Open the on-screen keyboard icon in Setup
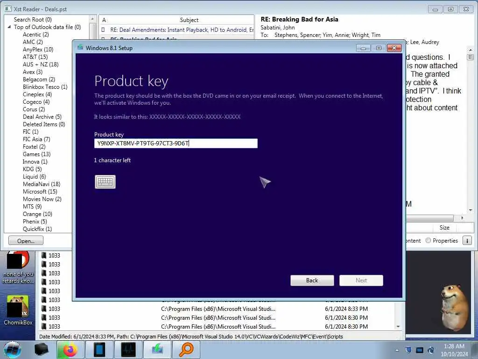The image size is (478, 359). (105, 182)
